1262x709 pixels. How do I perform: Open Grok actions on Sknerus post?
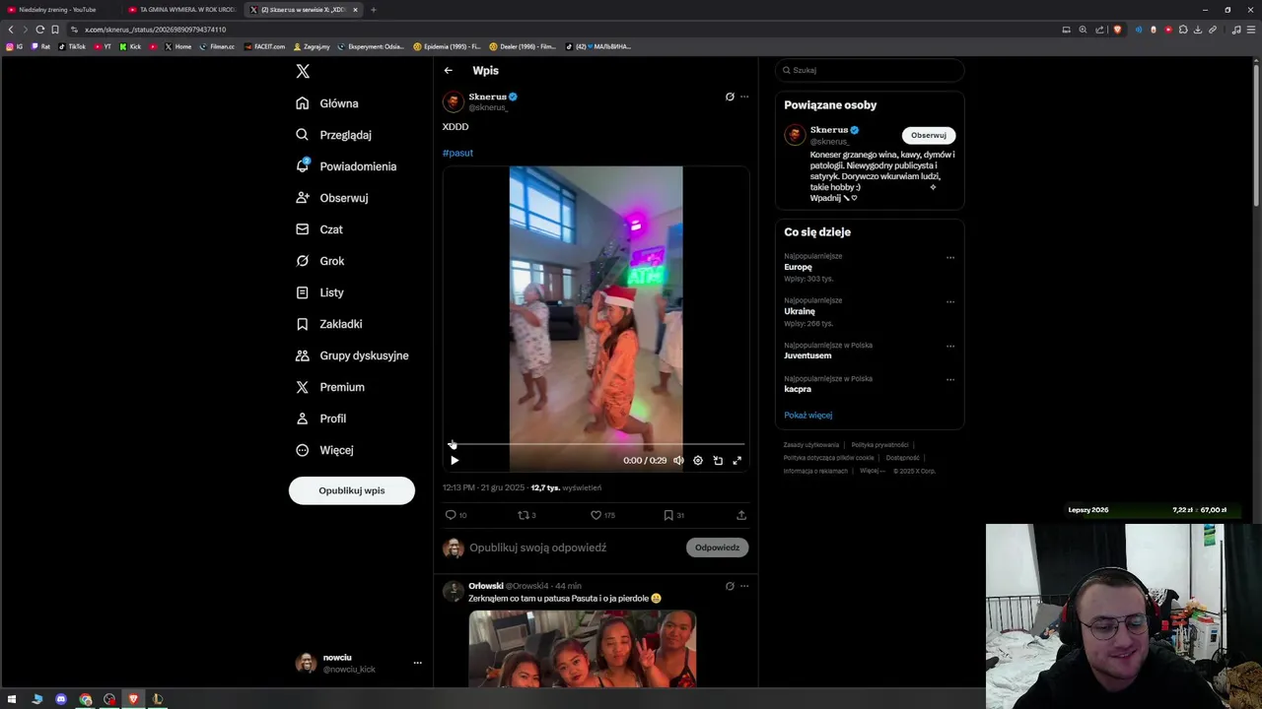tap(730, 97)
